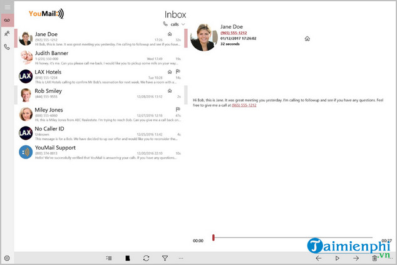Go to previous message with left arrow
This screenshot has height=265, width=397.
319,258
